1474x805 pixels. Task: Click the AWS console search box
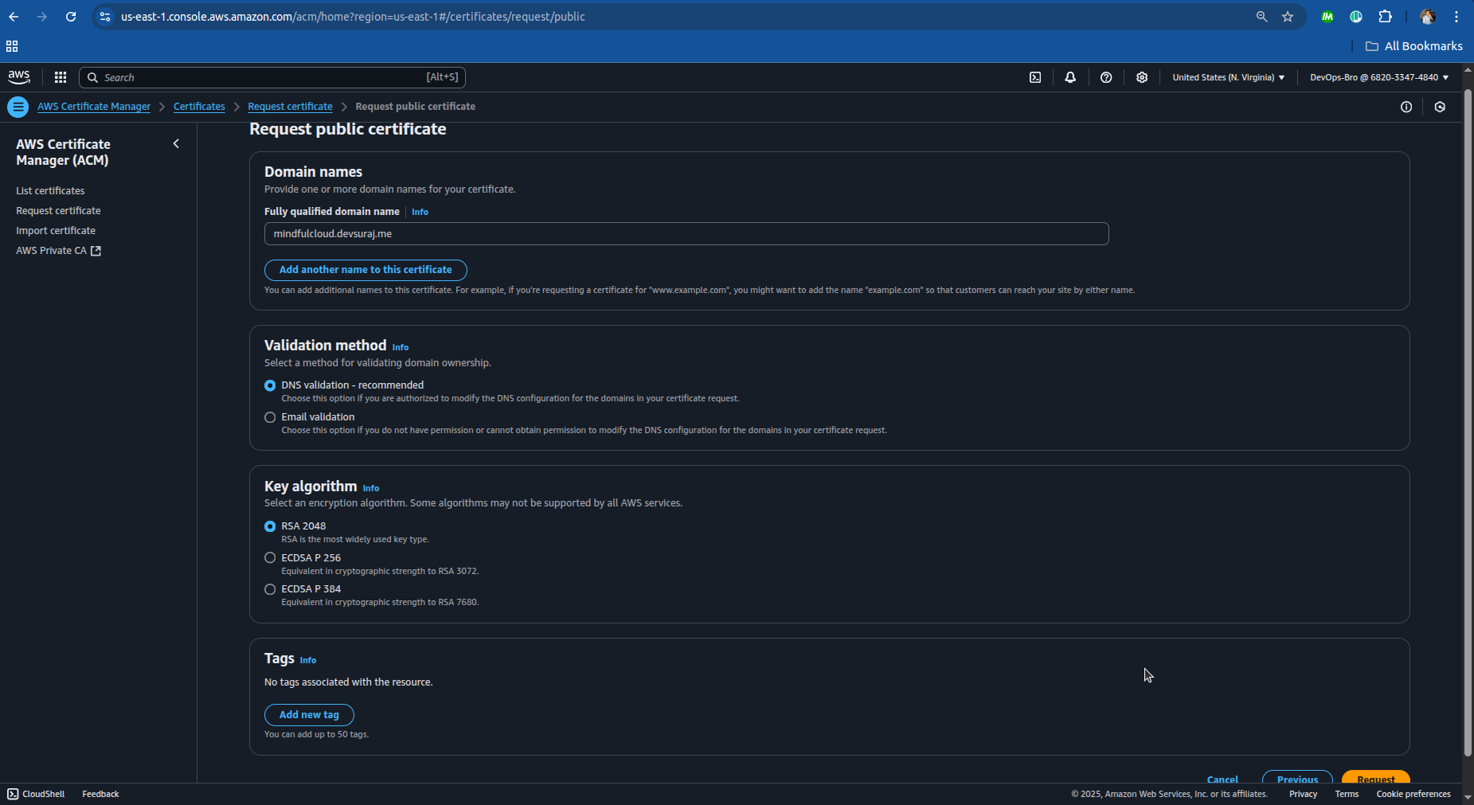[272, 77]
